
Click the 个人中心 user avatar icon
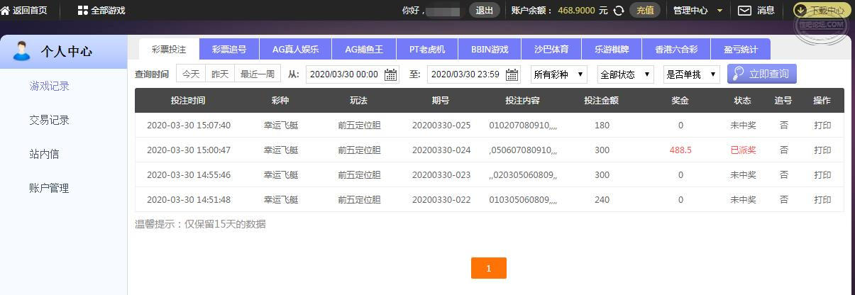click(22, 51)
